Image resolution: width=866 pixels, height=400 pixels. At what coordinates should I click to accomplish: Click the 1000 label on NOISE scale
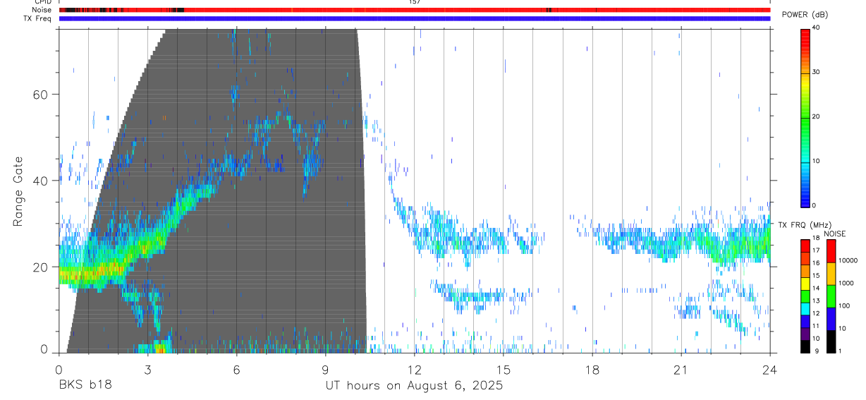click(846, 284)
